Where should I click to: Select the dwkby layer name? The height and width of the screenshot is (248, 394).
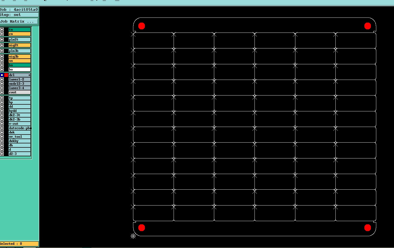(x=19, y=141)
